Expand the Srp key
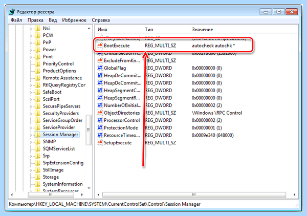 pyautogui.click(x=31, y=156)
